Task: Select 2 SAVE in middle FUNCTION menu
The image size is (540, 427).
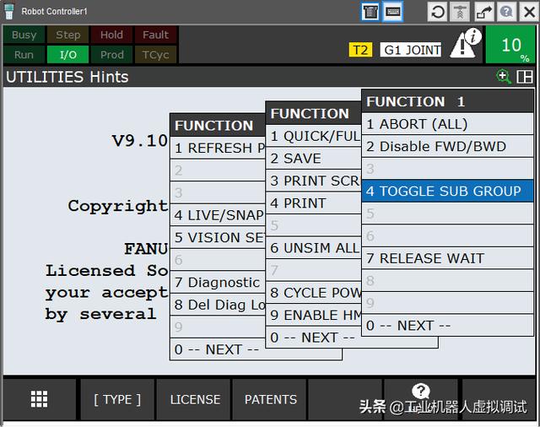Action: [x=314, y=159]
